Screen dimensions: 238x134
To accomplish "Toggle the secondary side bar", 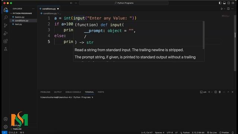I will click(x=229, y=3).
